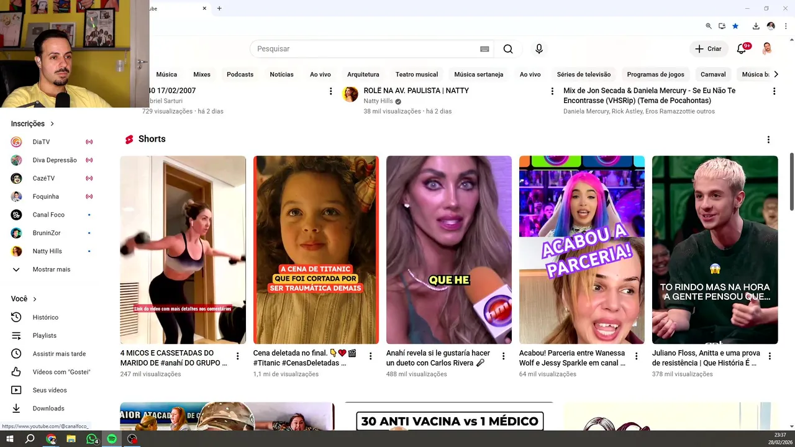Image resolution: width=795 pixels, height=447 pixels.
Task: Open menu for the Anahí revela short
Action: 504,356
